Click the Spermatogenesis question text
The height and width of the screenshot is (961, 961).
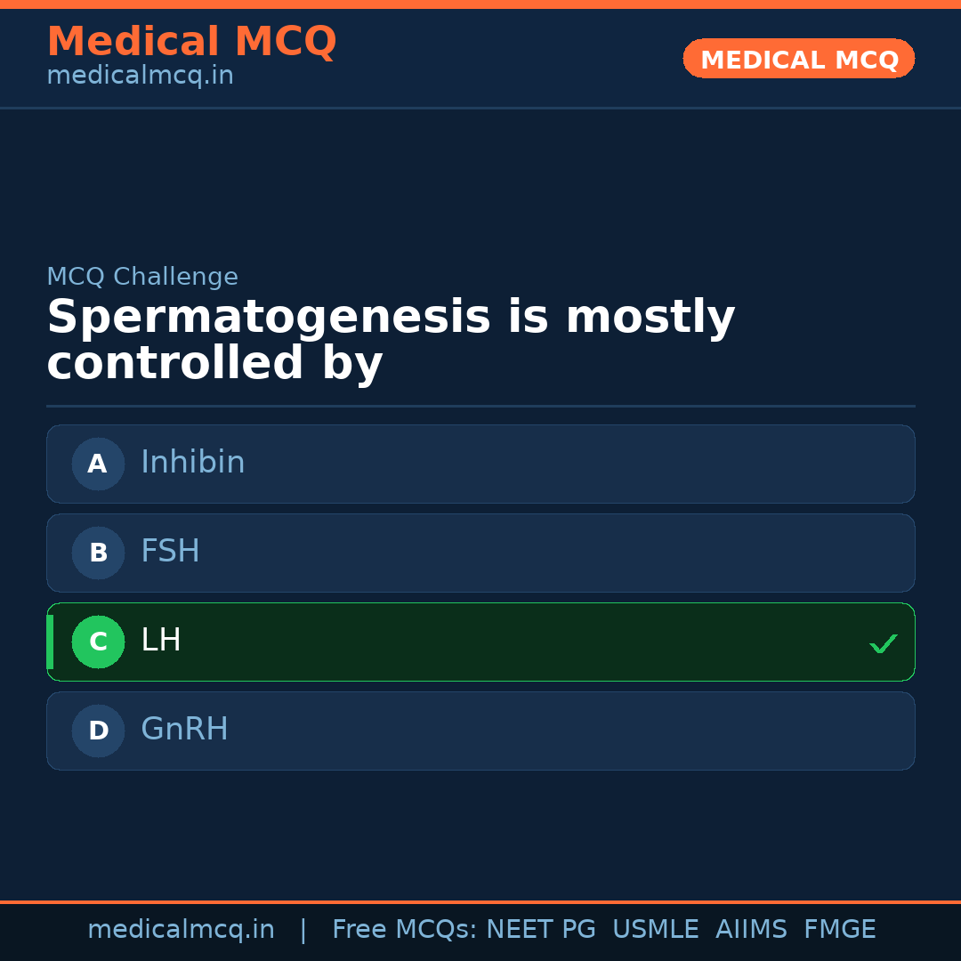click(x=391, y=341)
